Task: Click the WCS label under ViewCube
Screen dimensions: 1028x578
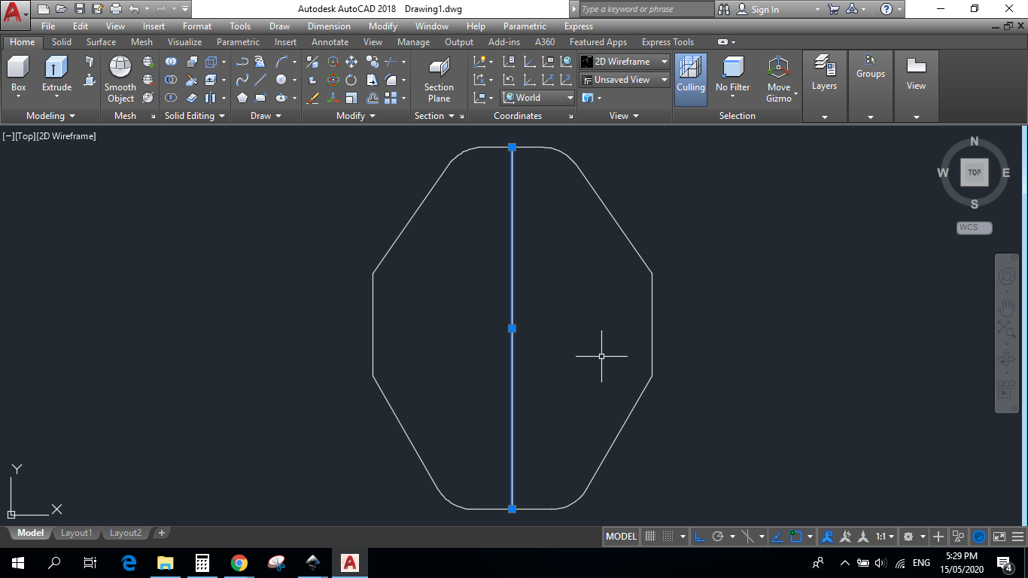Action: coord(975,227)
